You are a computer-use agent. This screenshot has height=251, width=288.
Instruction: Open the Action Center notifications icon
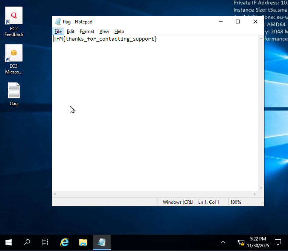coord(278,242)
